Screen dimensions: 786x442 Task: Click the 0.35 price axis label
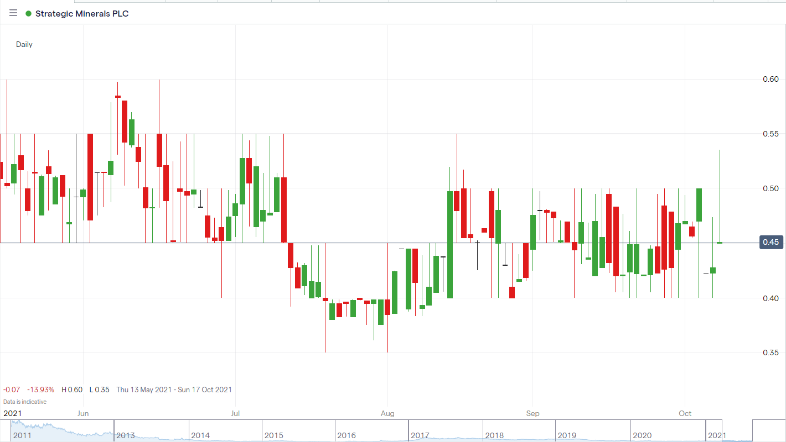[x=771, y=352]
